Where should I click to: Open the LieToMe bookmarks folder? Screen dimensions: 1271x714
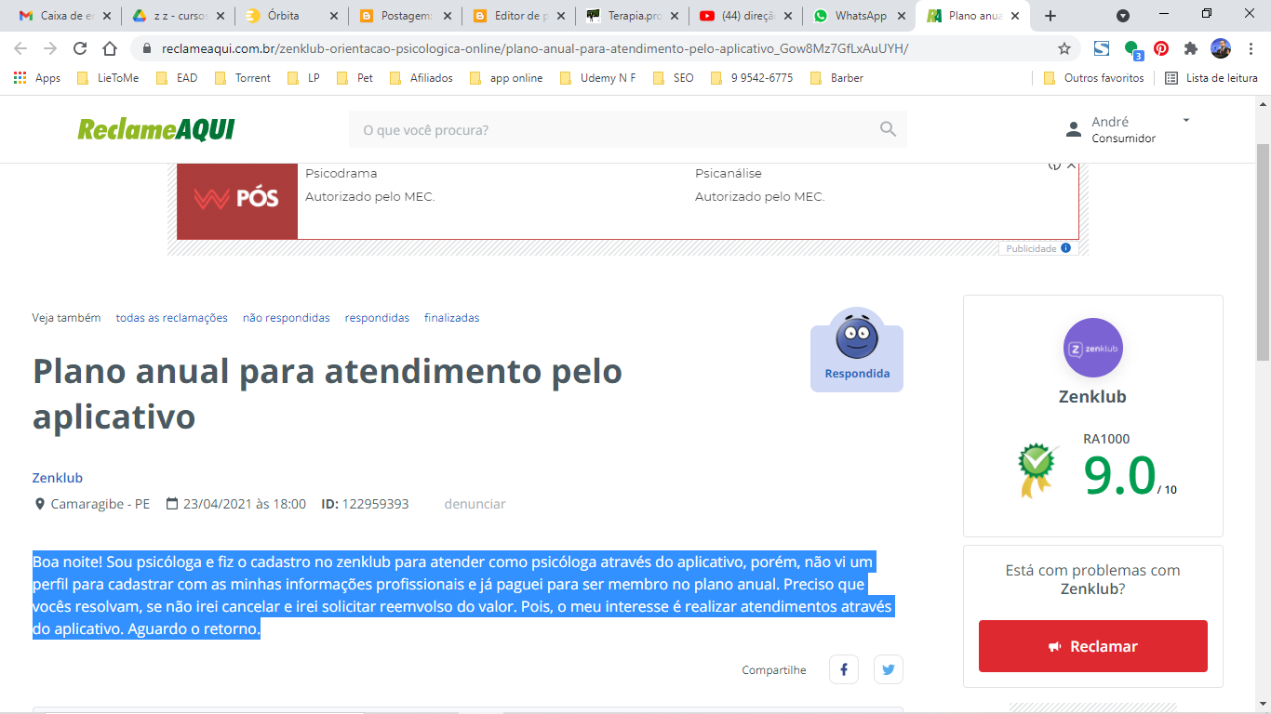tap(108, 78)
